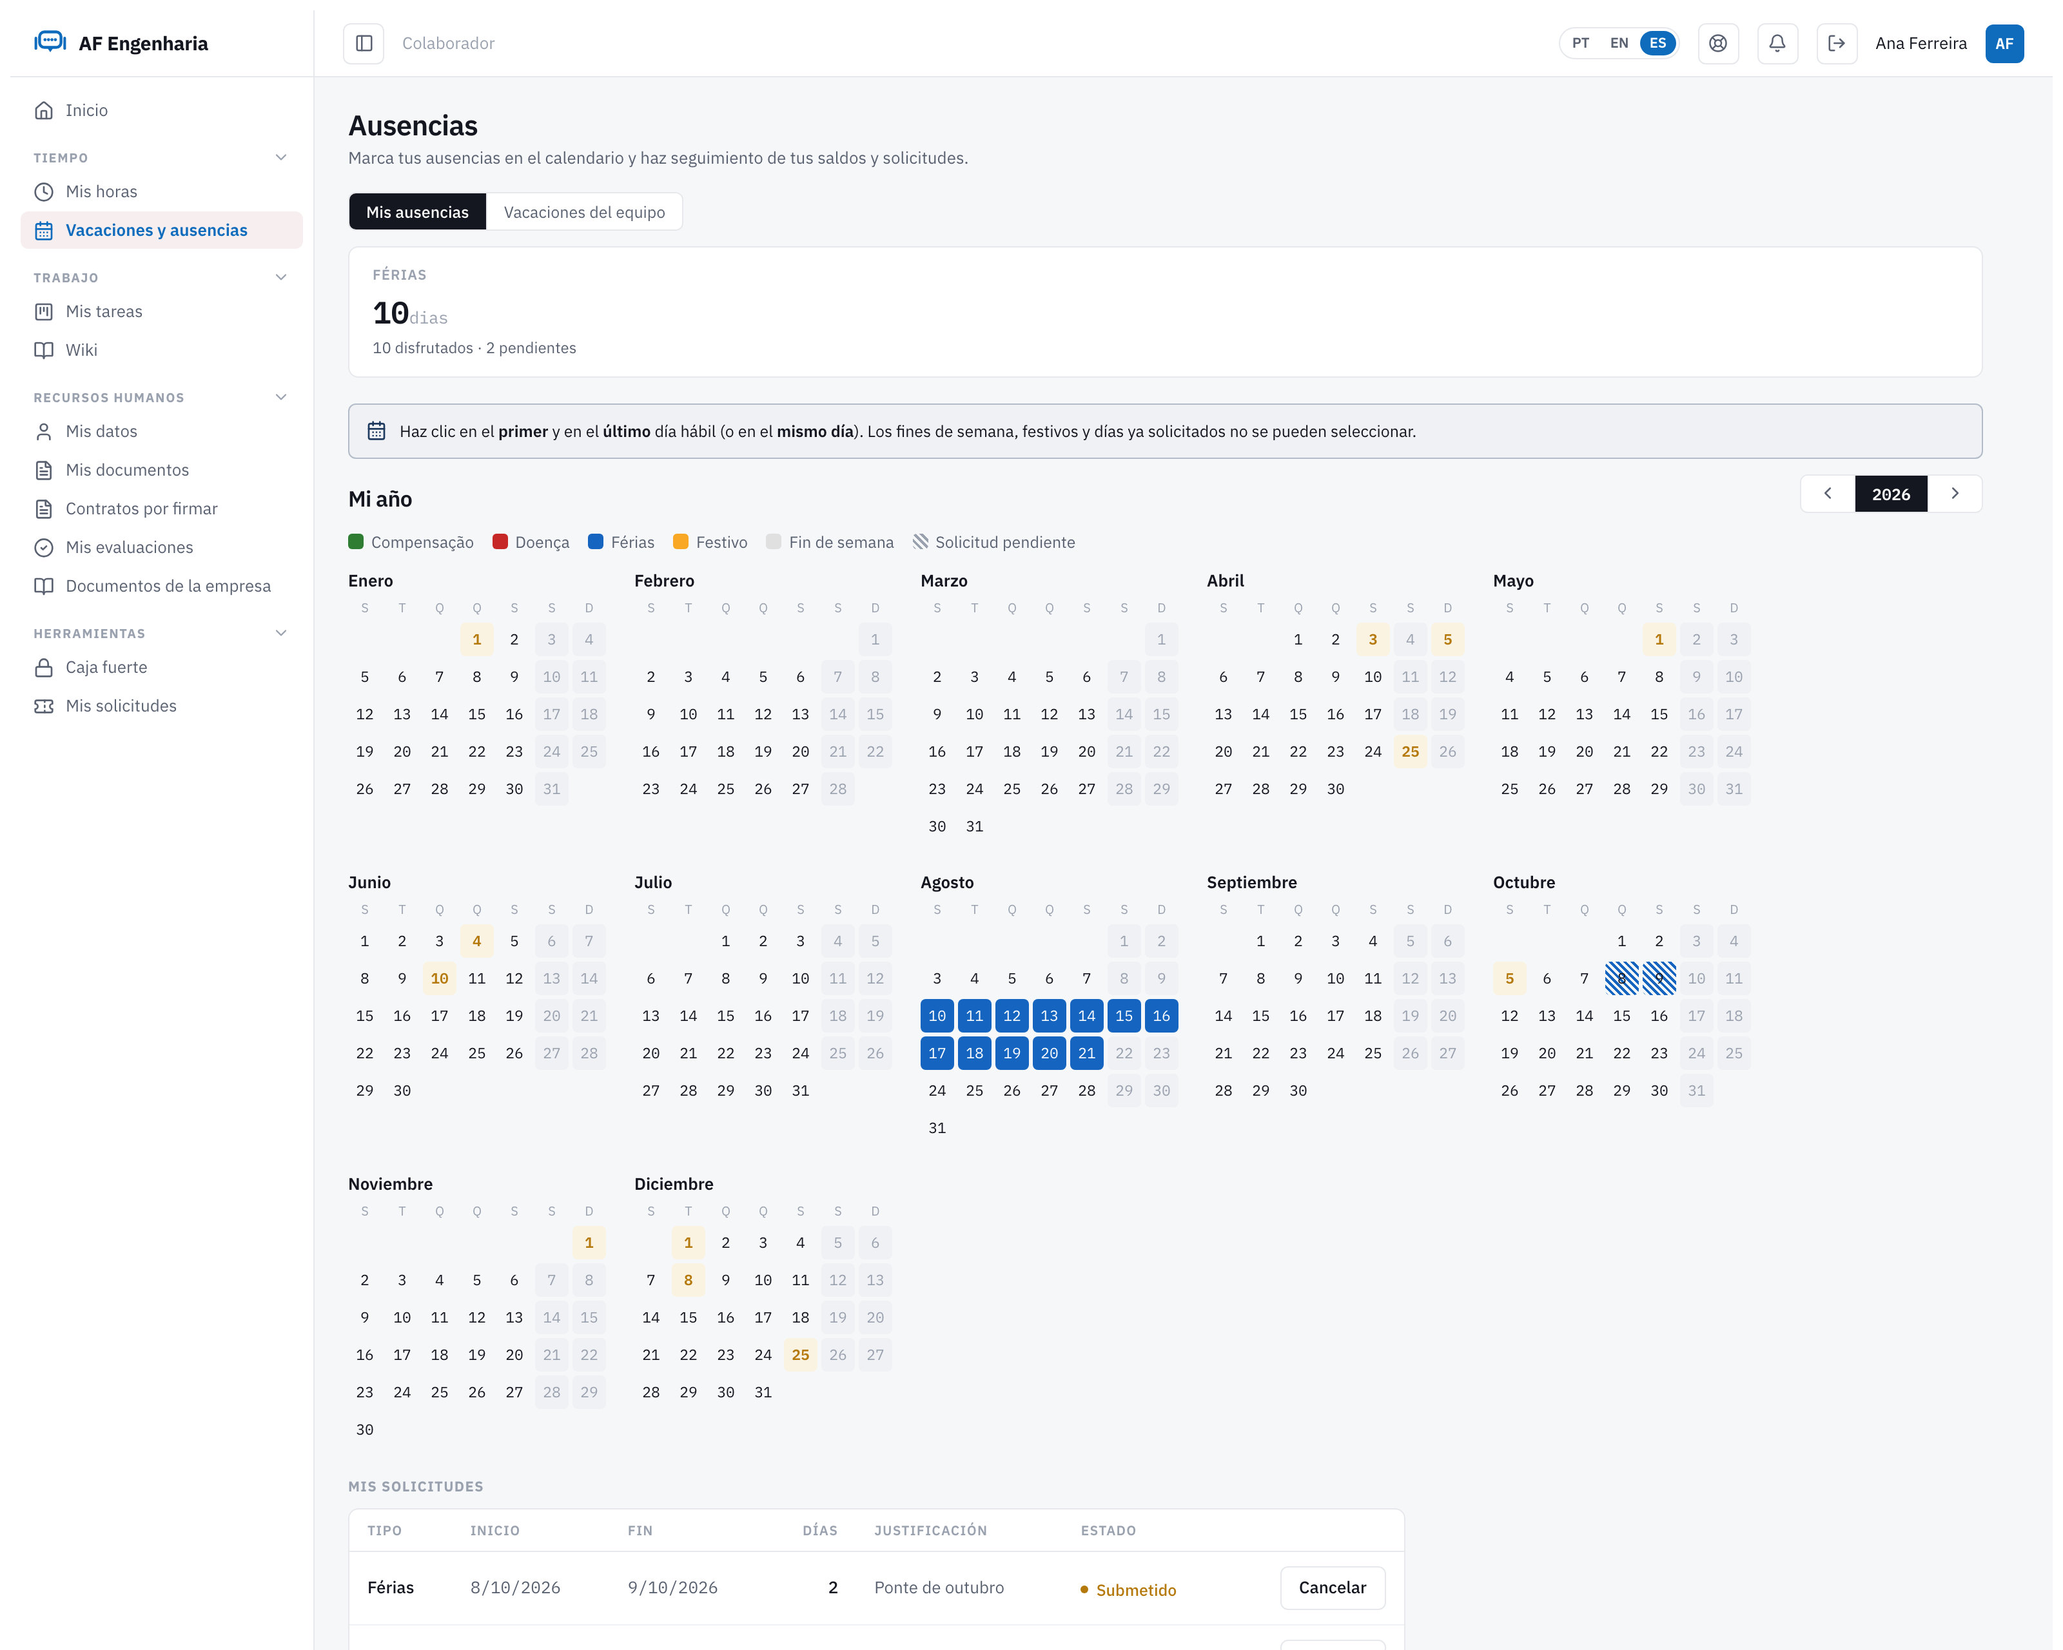
Task: Toggle the sidebar panel icon
Action: 364,43
